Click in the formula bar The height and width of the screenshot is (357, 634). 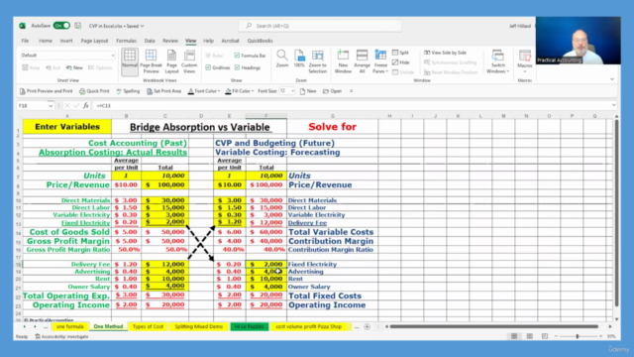click(x=352, y=106)
